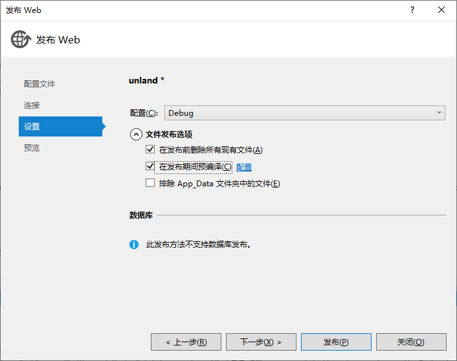The width and height of the screenshot is (457, 361).
Task: Click the globe publish Web icon
Action: tap(21, 39)
